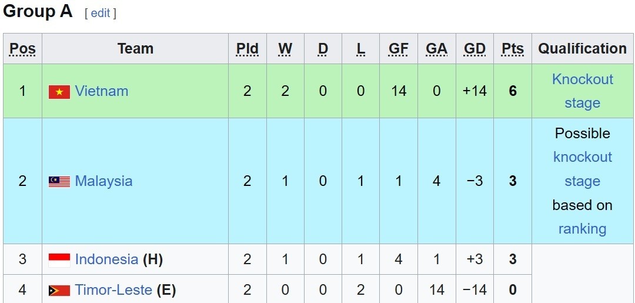Screen dimensions: 635x303
Task: Click the Group A heading text
Action: tap(38, 11)
